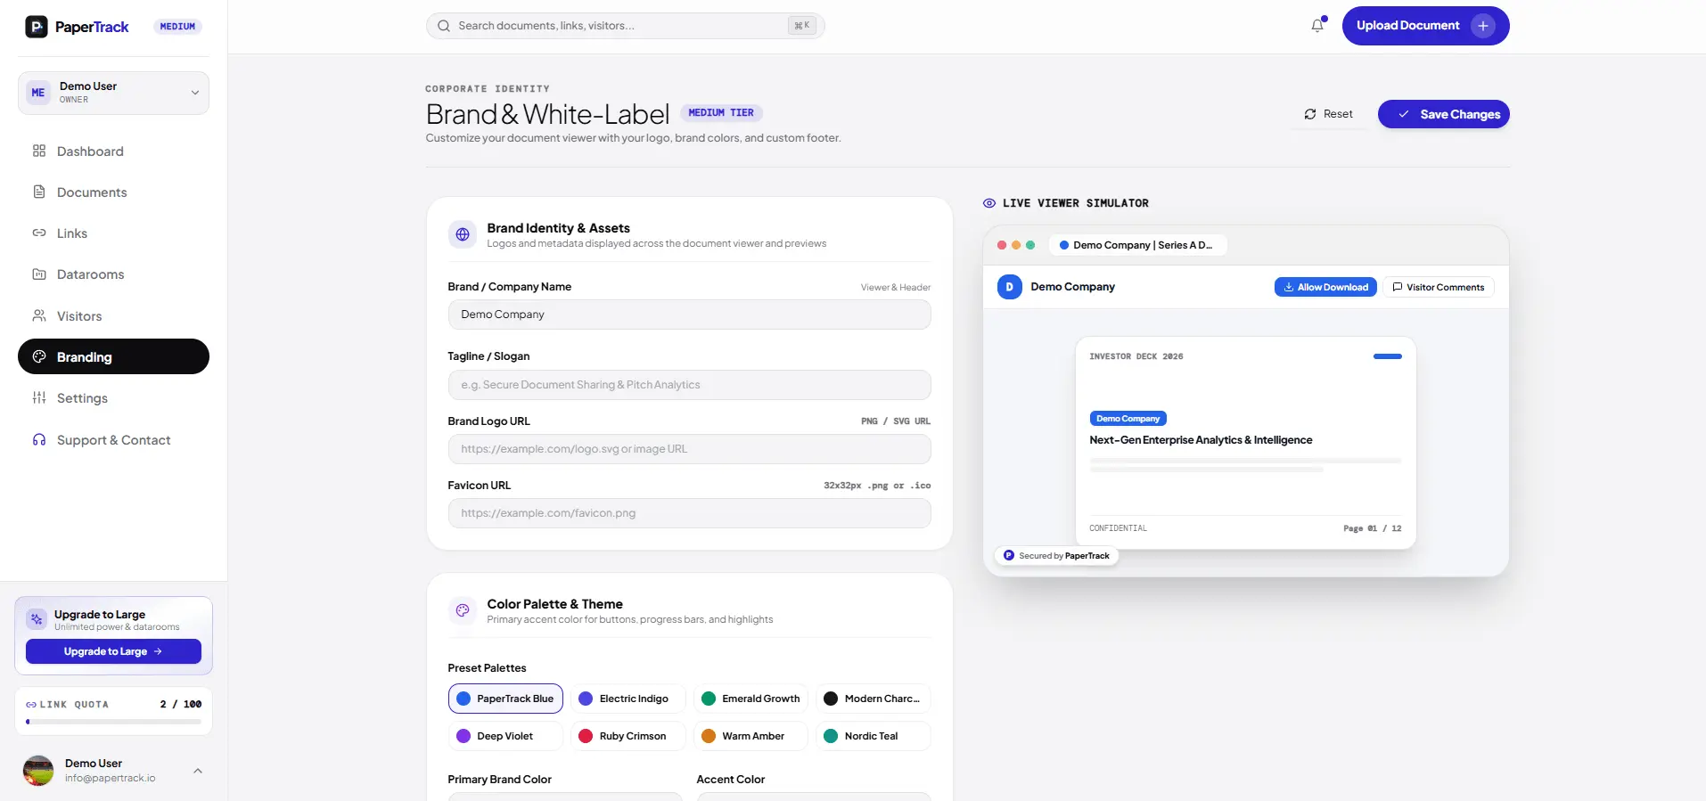1706x801 pixels.
Task: Click the PaperTrack logo icon
Action: click(x=37, y=27)
